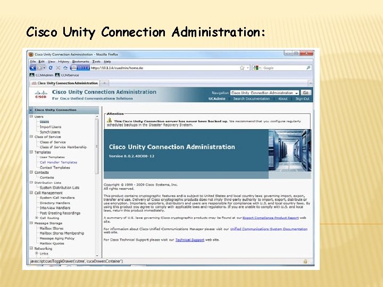Bookmark the page with the star icon
The height and width of the screenshot is (287, 383).
pyautogui.click(x=242, y=68)
